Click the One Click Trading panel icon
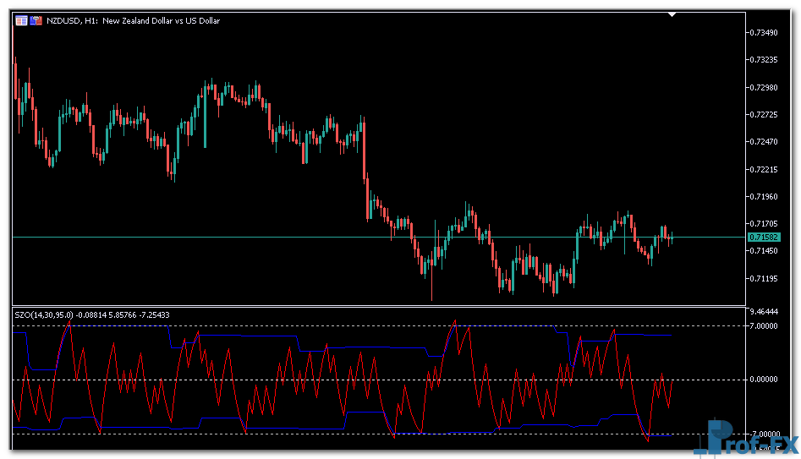 (36, 20)
